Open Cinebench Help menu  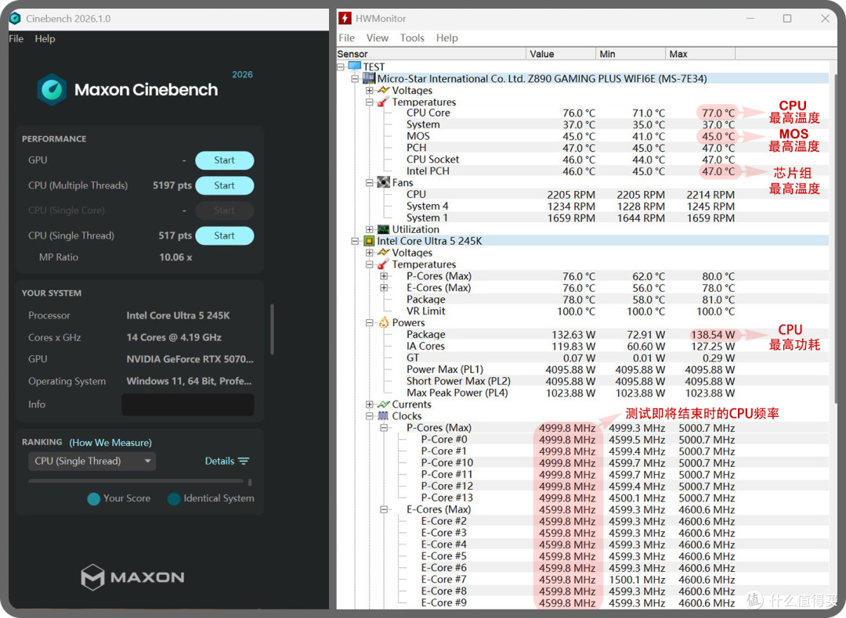tap(45, 39)
